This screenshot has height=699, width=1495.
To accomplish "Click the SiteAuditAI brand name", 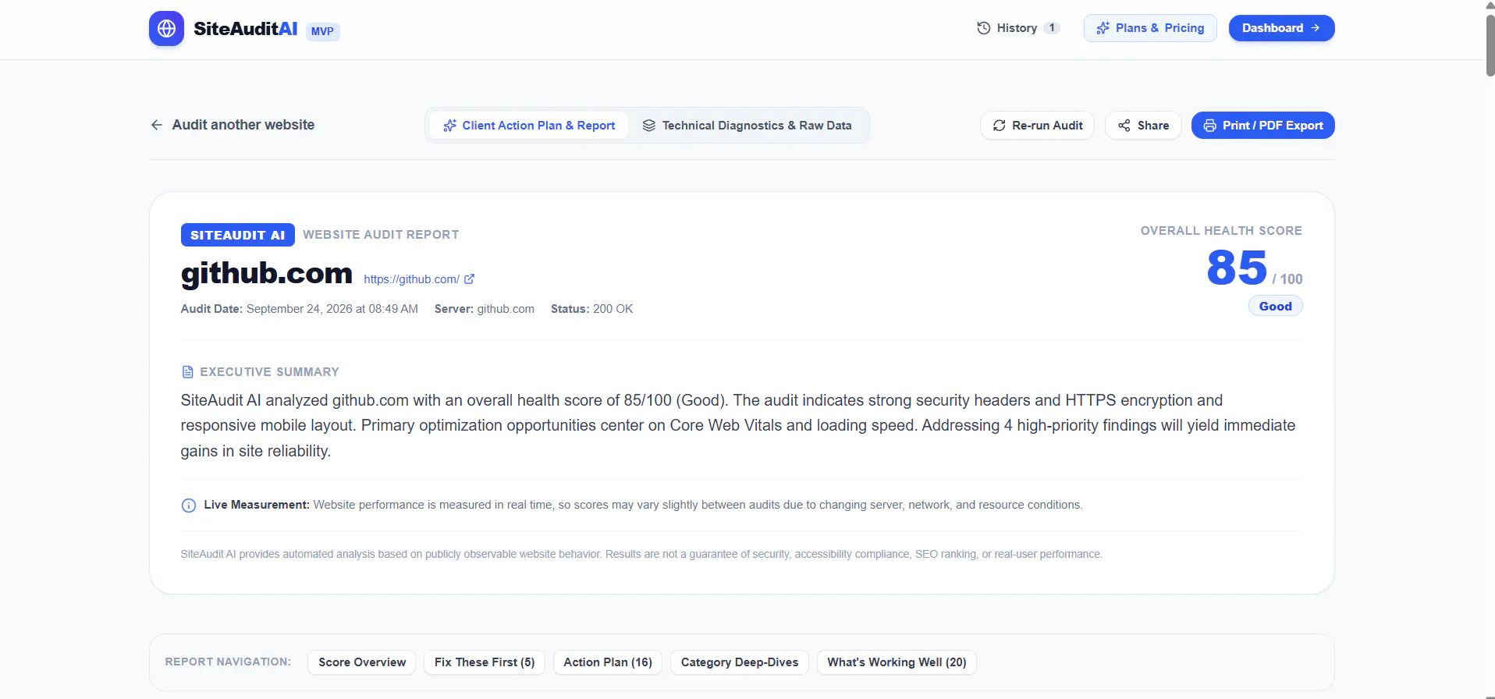I will pyautogui.click(x=245, y=29).
